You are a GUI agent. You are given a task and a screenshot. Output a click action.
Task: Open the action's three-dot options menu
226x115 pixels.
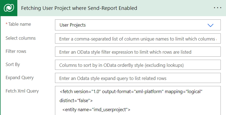(217, 8)
